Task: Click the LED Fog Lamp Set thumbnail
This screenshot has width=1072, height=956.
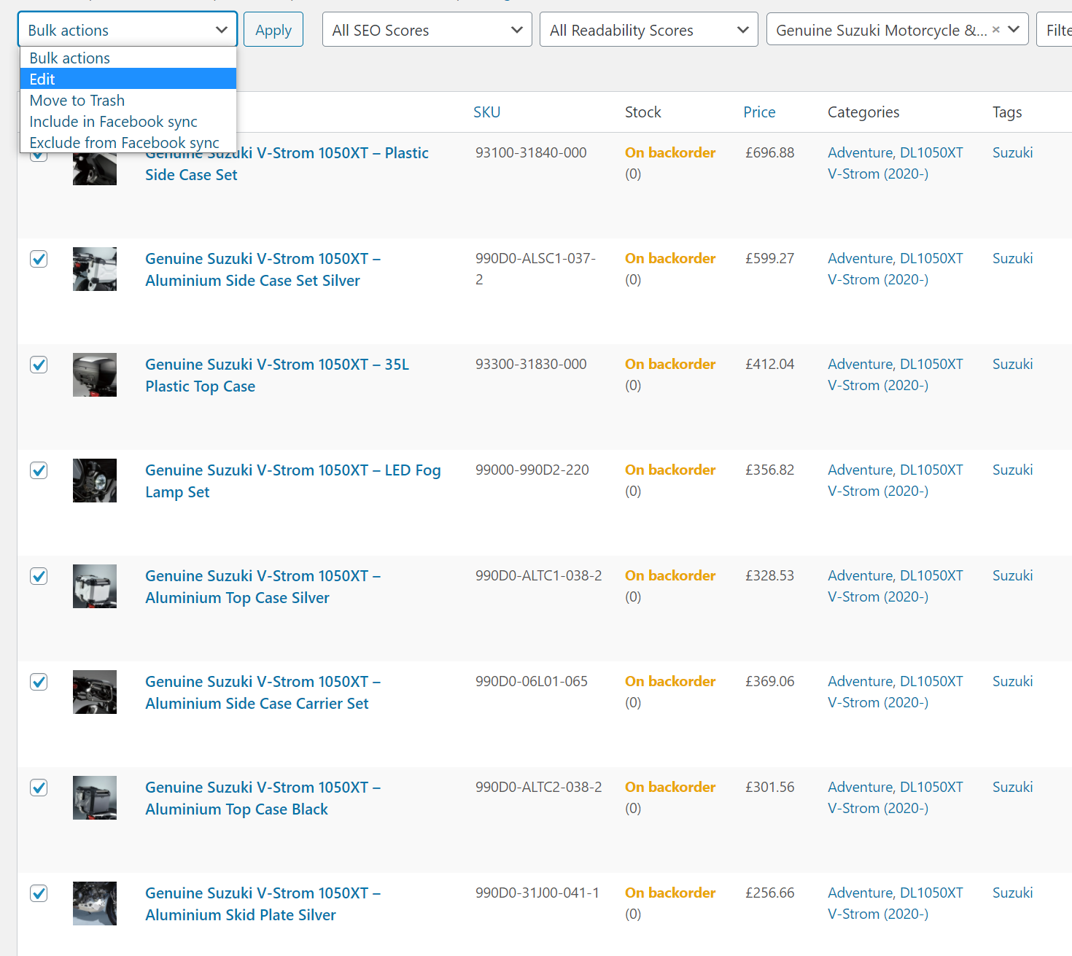Action: point(95,481)
